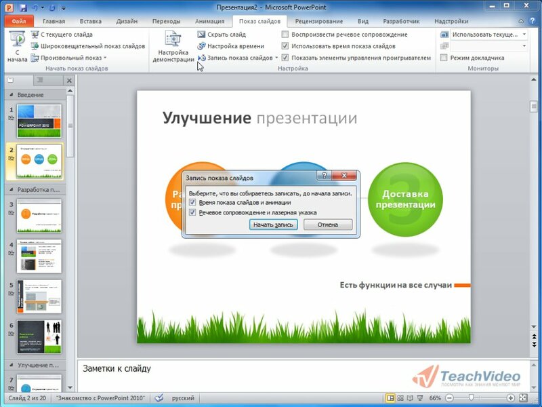The width and height of the screenshot is (542, 407).
Task: Start show from current slide
Action: (62, 35)
